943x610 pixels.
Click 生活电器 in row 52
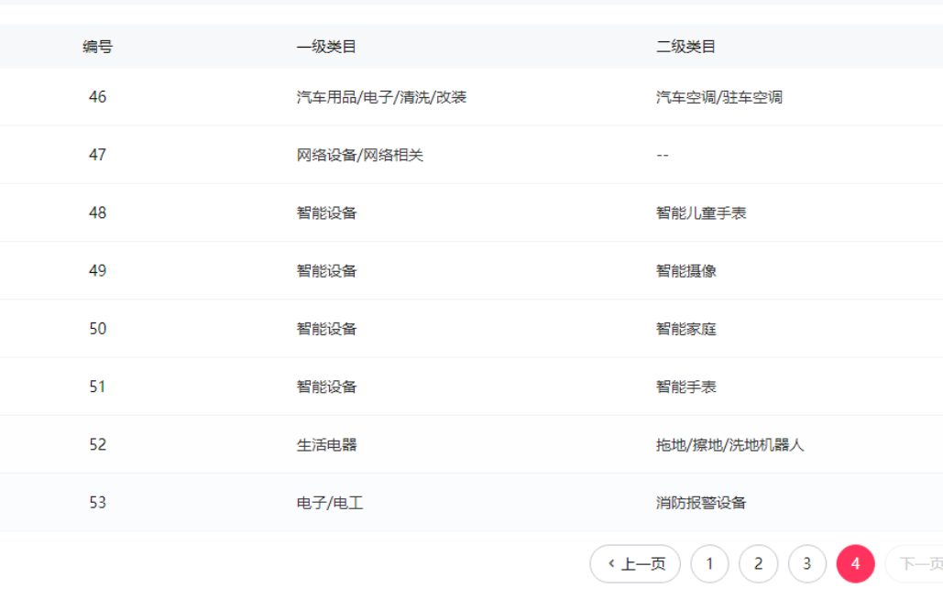click(326, 445)
